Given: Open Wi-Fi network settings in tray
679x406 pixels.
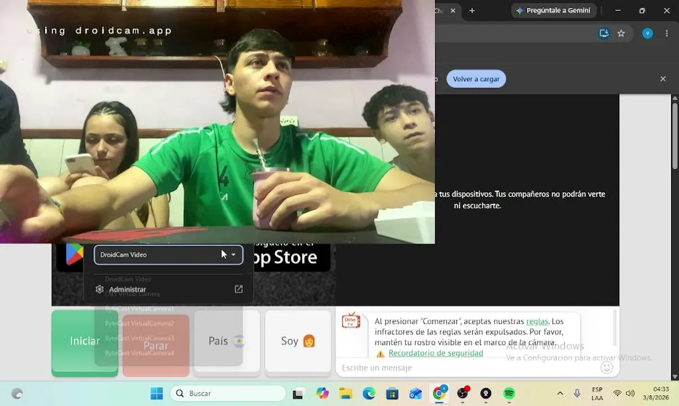Looking at the screenshot, I should 618,394.
